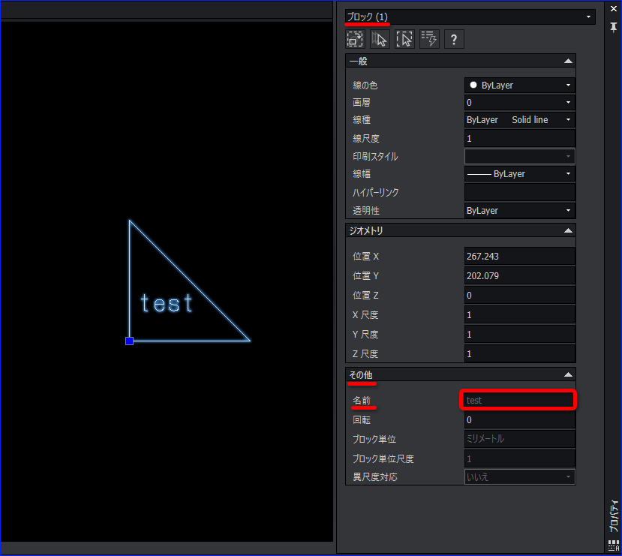The image size is (622, 556).
Task: Close the properties palette with X icon
Action: pyautogui.click(x=613, y=8)
